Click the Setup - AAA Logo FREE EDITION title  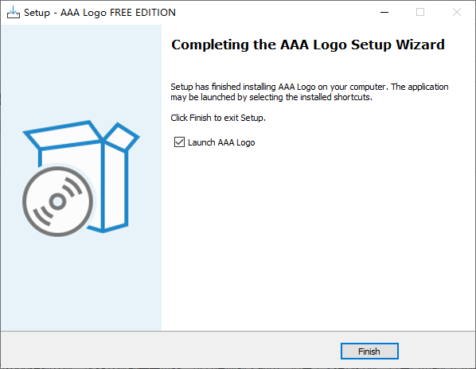99,13
